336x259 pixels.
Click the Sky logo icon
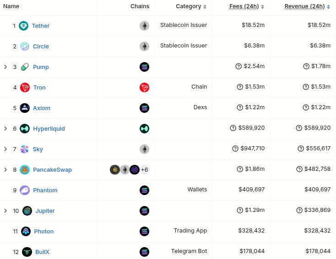tap(24, 149)
